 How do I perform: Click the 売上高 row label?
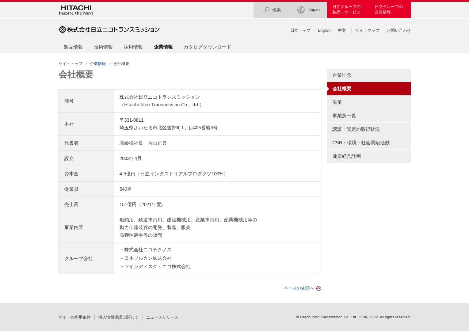point(71,205)
